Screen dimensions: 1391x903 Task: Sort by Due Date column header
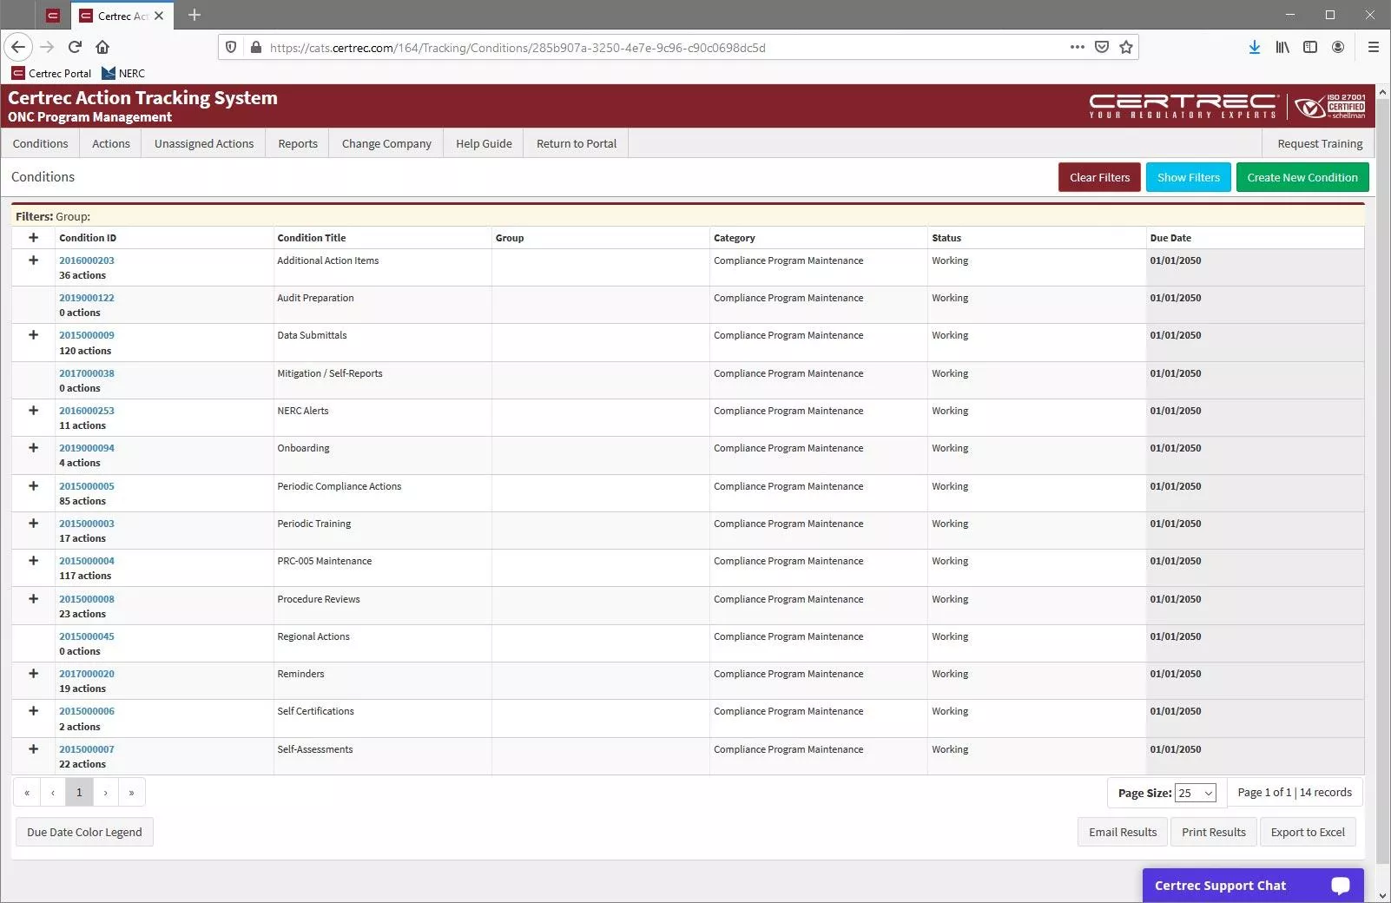tap(1170, 238)
